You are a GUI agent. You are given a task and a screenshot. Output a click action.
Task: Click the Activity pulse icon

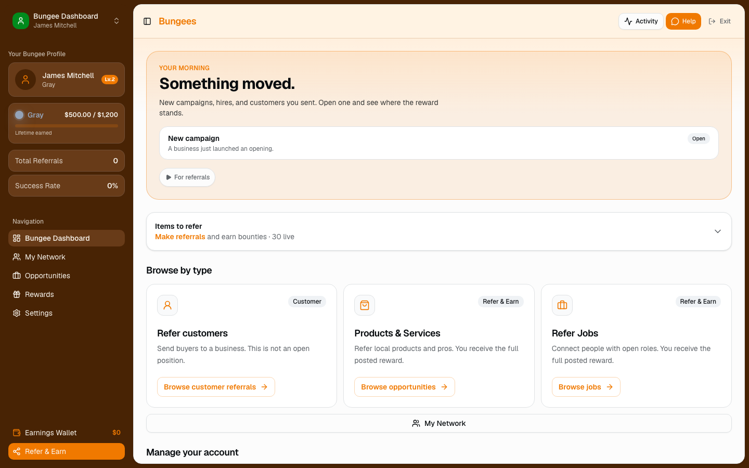point(628,21)
